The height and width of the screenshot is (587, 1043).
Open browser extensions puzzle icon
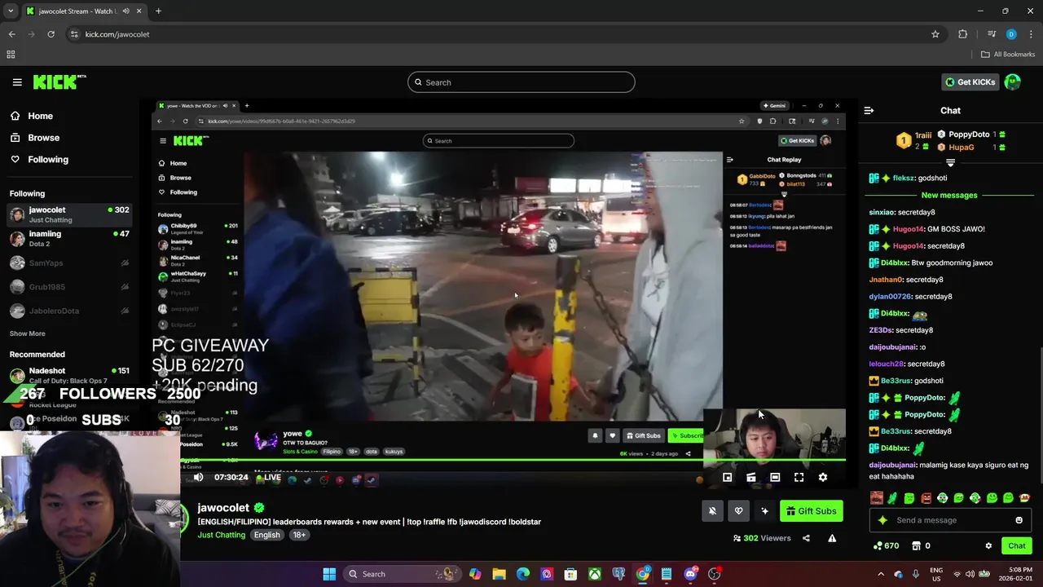(x=962, y=34)
